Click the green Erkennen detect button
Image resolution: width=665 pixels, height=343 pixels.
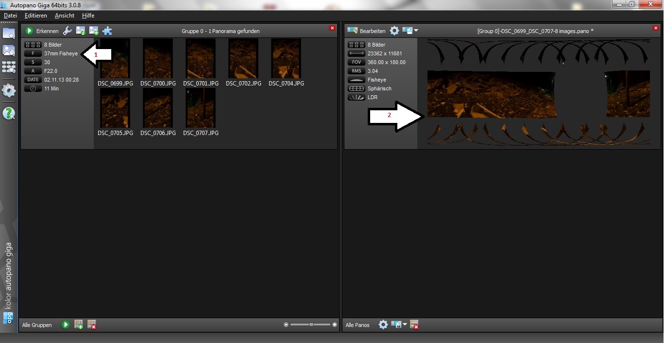29,31
